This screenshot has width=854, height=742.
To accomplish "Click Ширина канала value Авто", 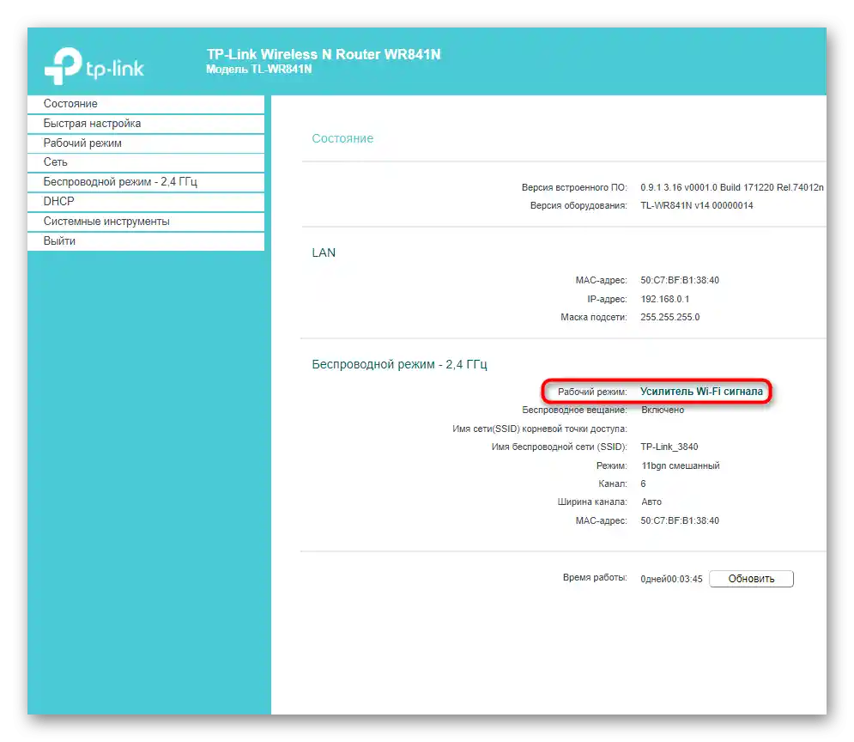I will click(651, 502).
